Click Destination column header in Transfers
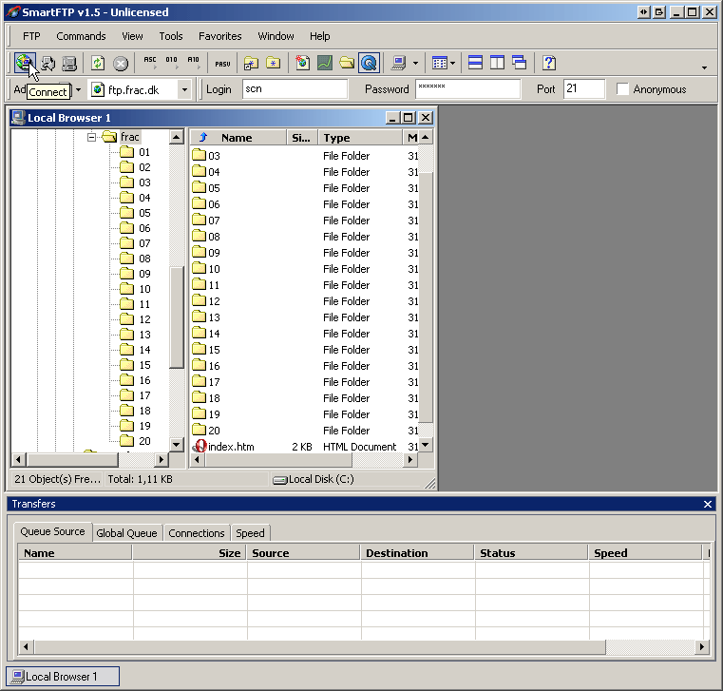 coord(417,553)
